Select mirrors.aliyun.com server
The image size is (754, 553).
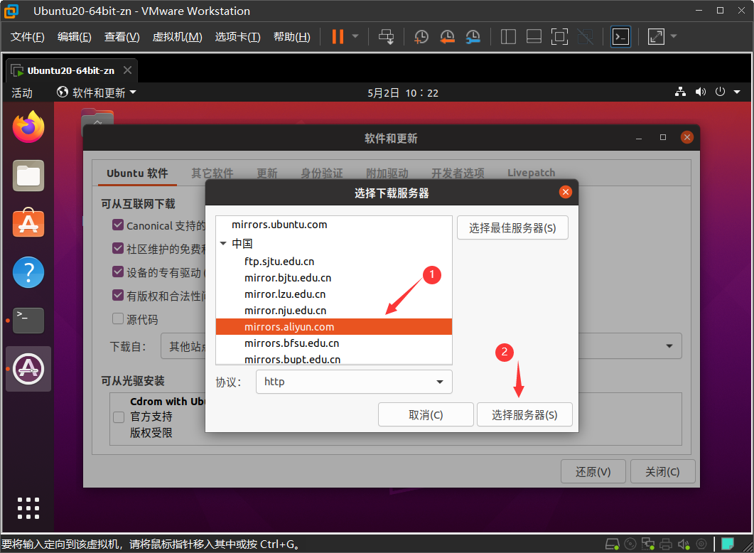334,327
